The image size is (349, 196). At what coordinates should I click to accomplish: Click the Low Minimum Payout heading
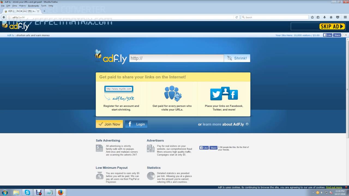(112, 168)
